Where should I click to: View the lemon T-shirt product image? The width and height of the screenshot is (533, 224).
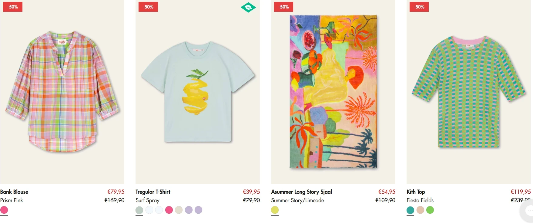198,91
